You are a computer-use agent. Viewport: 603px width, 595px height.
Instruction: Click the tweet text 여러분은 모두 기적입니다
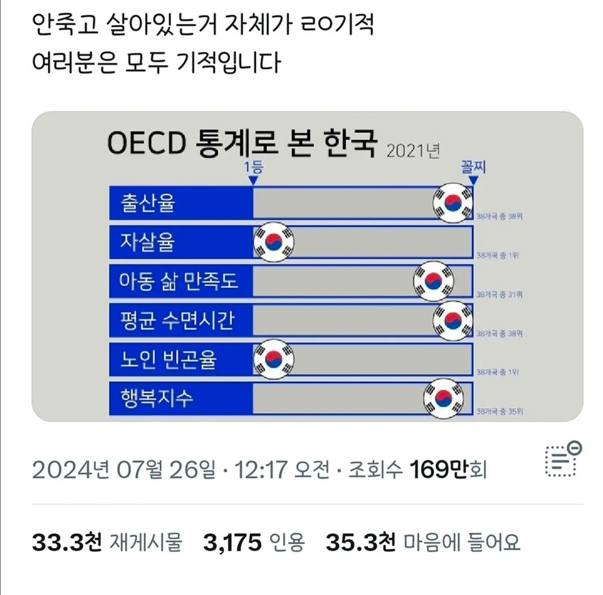click(x=156, y=63)
